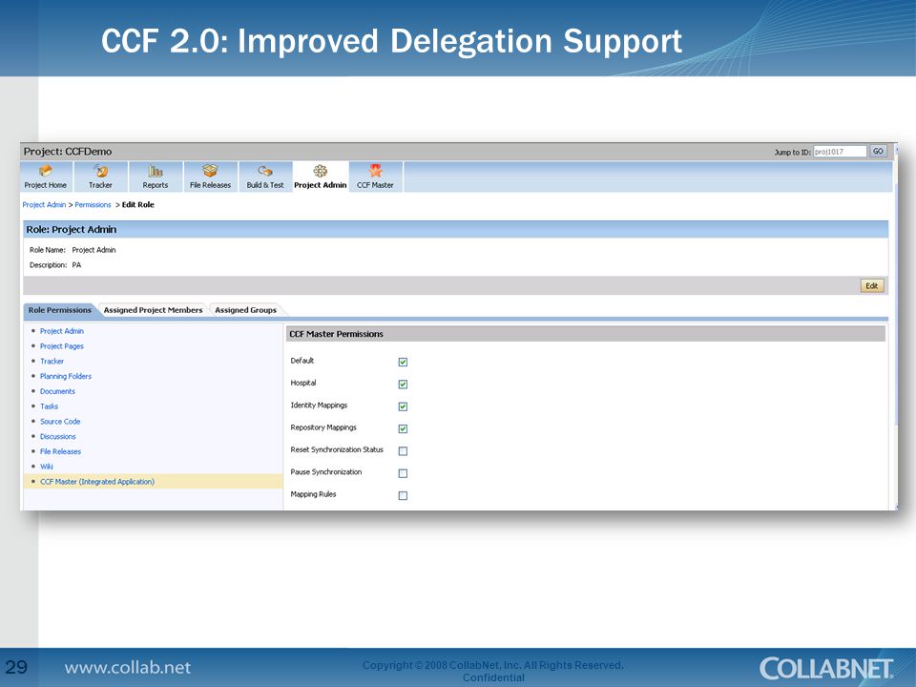Uncheck the Identity Mappings checkbox
The image size is (916, 687).
coord(403,406)
